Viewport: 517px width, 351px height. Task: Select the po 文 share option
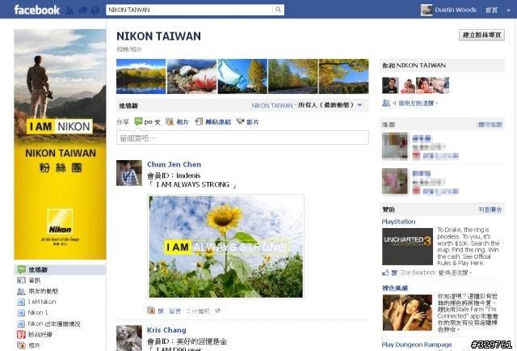pos(147,121)
